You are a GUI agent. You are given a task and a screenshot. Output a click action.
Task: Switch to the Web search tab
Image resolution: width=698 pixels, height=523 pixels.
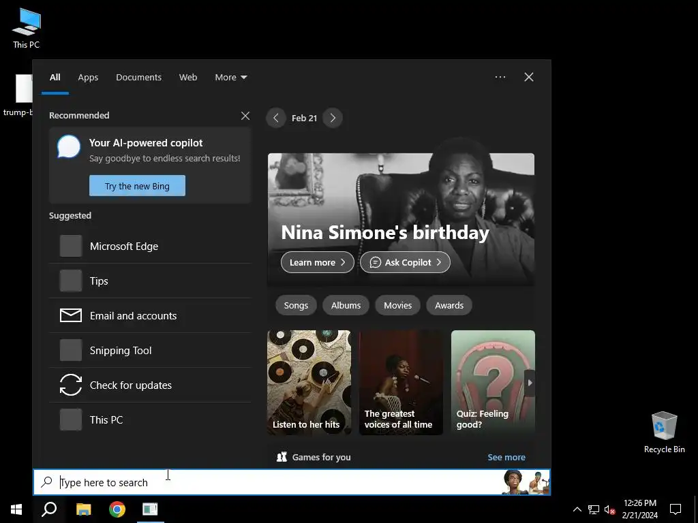(x=188, y=78)
